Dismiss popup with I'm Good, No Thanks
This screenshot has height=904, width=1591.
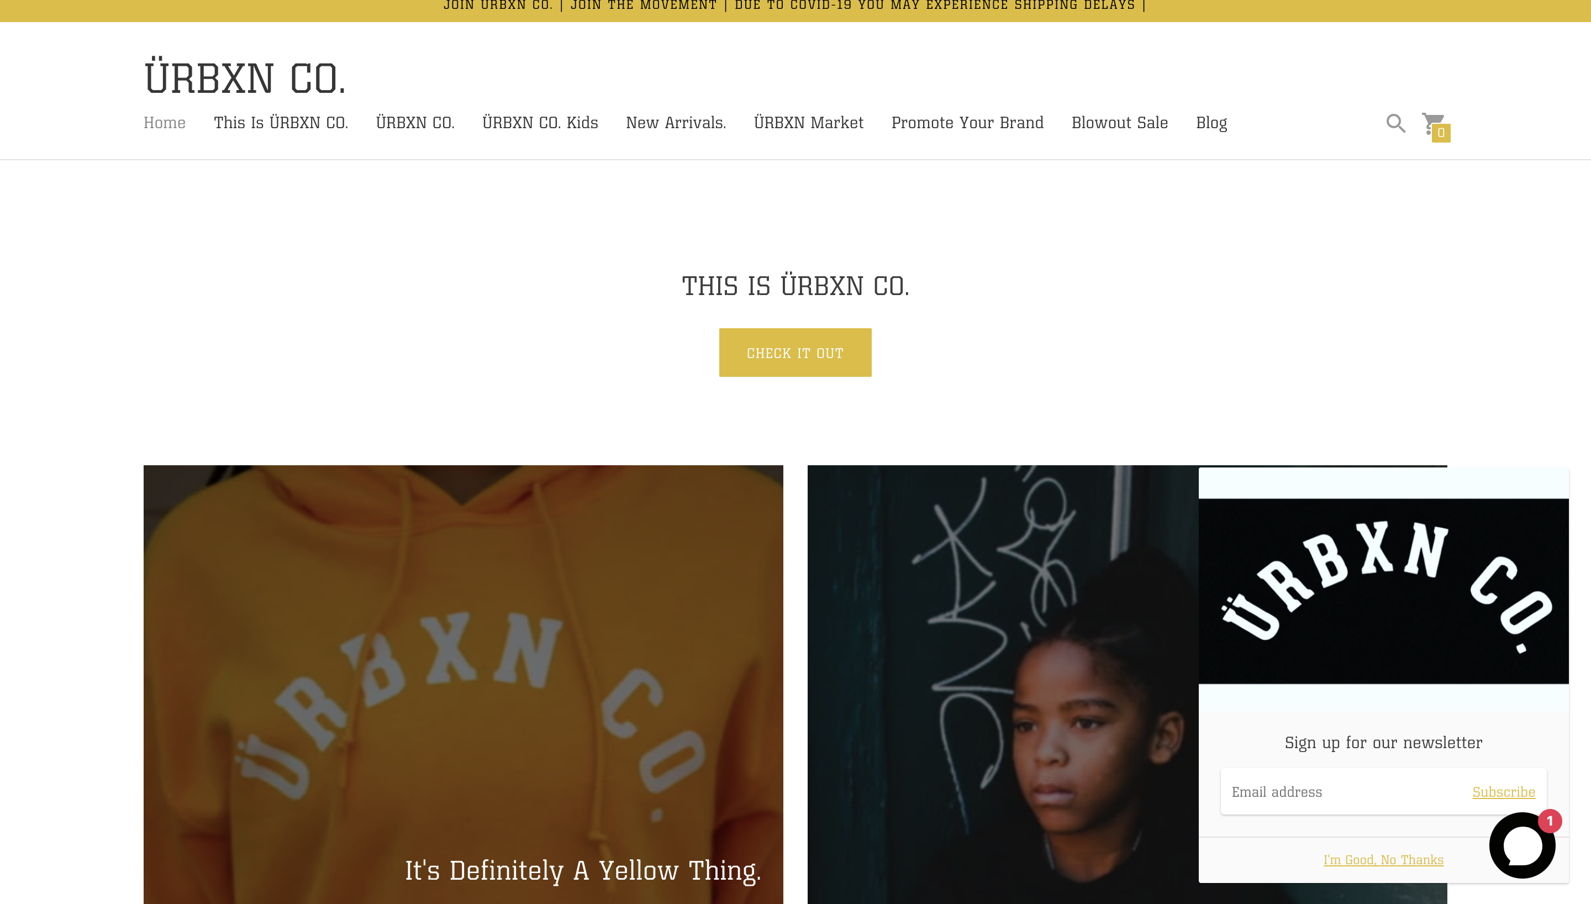[x=1383, y=859]
